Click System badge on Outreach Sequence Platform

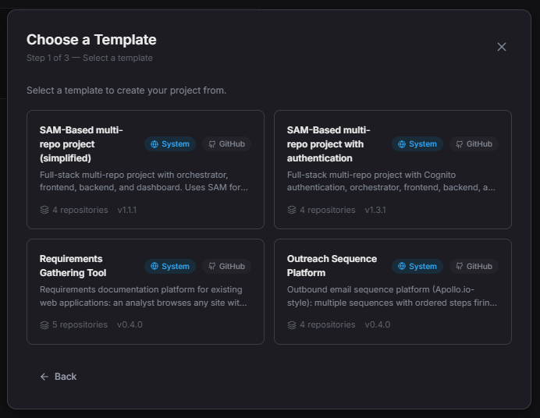click(x=417, y=266)
